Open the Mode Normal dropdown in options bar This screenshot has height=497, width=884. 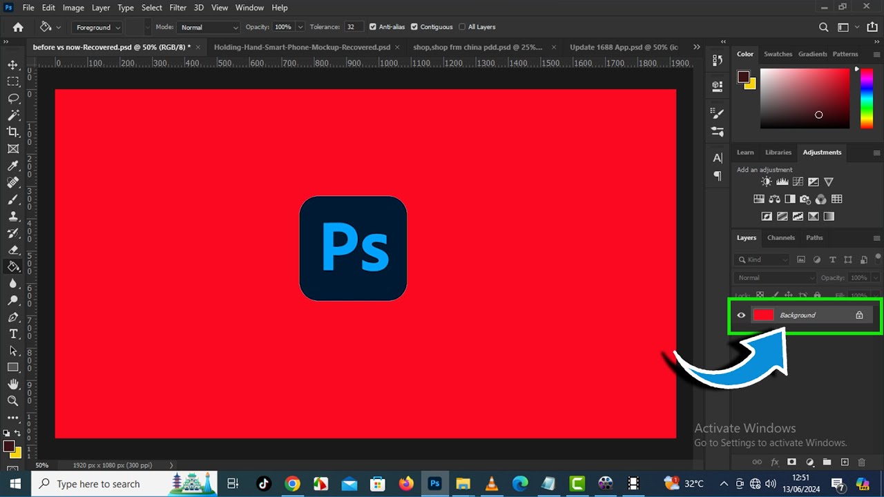tap(208, 27)
